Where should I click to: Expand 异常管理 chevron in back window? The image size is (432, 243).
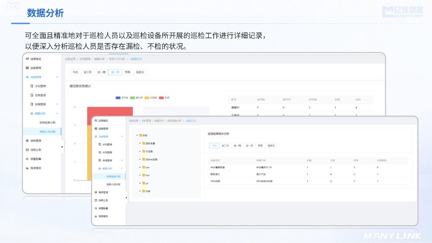(57, 104)
